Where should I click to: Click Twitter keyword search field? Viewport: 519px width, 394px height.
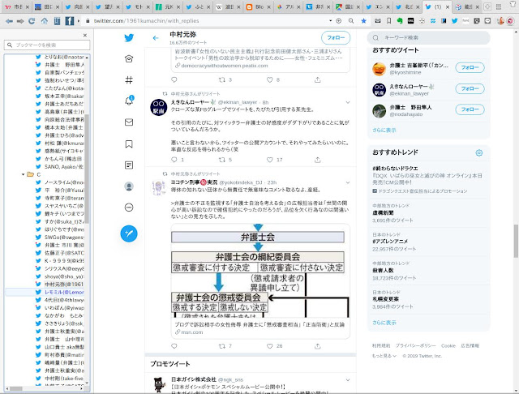click(429, 38)
